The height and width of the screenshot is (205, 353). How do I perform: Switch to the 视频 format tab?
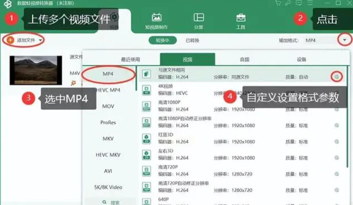point(188,59)
